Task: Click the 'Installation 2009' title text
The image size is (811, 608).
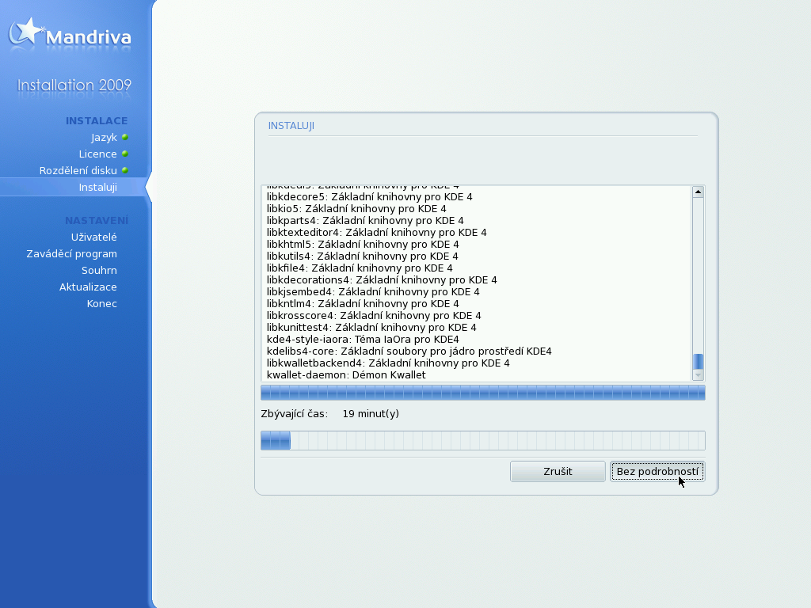Action: coord(74,85)
